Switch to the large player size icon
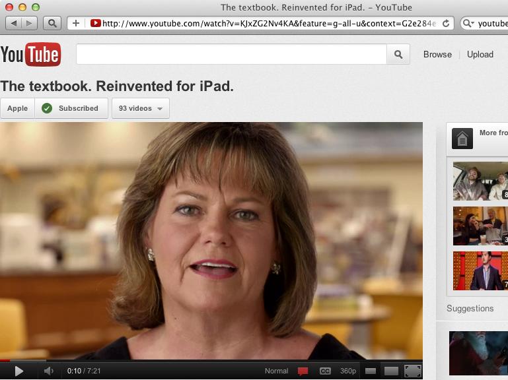This screenshot has width=508, height=380. coord(391,371)
